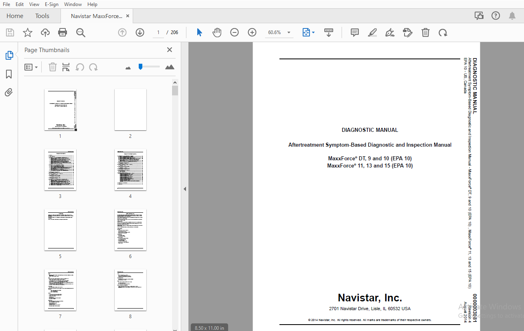Collapse the navigation pane arrow
Viewport: 524px width, 331px height.
click(x=185, y=189)
